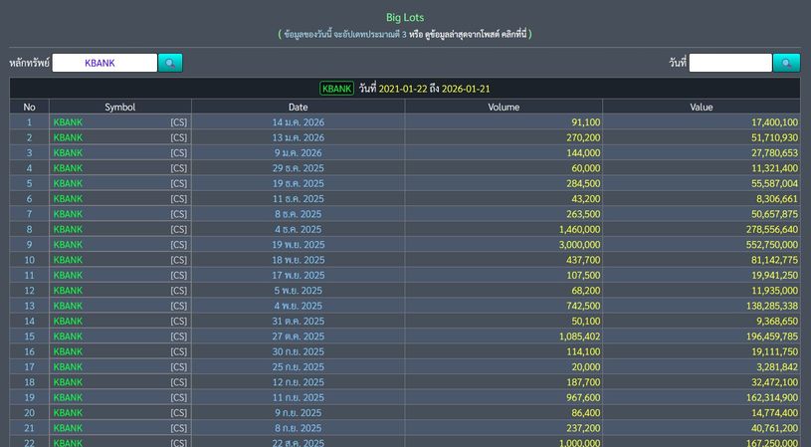Image resolution: width=811 pixels, height=447 pixels.
Task: Sort by the Symbol column header
Action: pyautogui.click(x=119, y=107)
